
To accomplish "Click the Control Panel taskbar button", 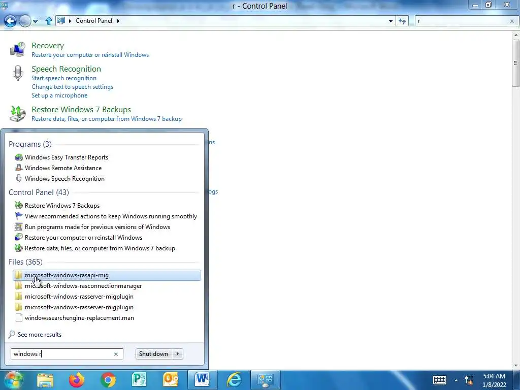I will 265,380.
